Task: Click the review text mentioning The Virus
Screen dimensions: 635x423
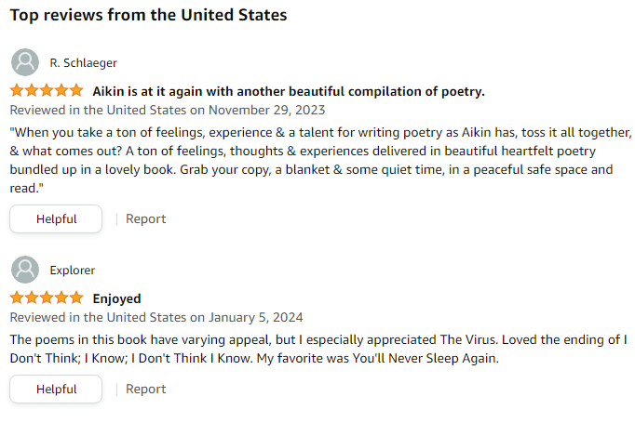Action: [318, 349]
